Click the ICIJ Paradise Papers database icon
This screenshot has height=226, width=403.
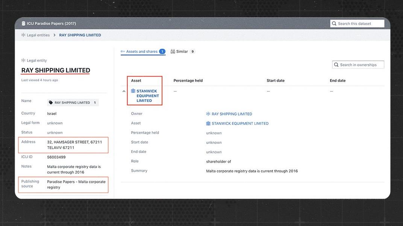pyautogui.click(x=23, y=24)
